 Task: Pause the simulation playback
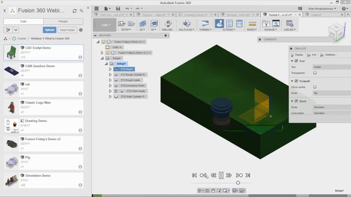tap(221, 175)
